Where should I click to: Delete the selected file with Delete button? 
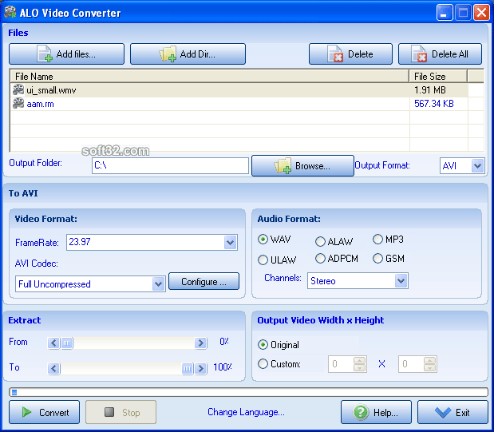[x=350, y=54]
